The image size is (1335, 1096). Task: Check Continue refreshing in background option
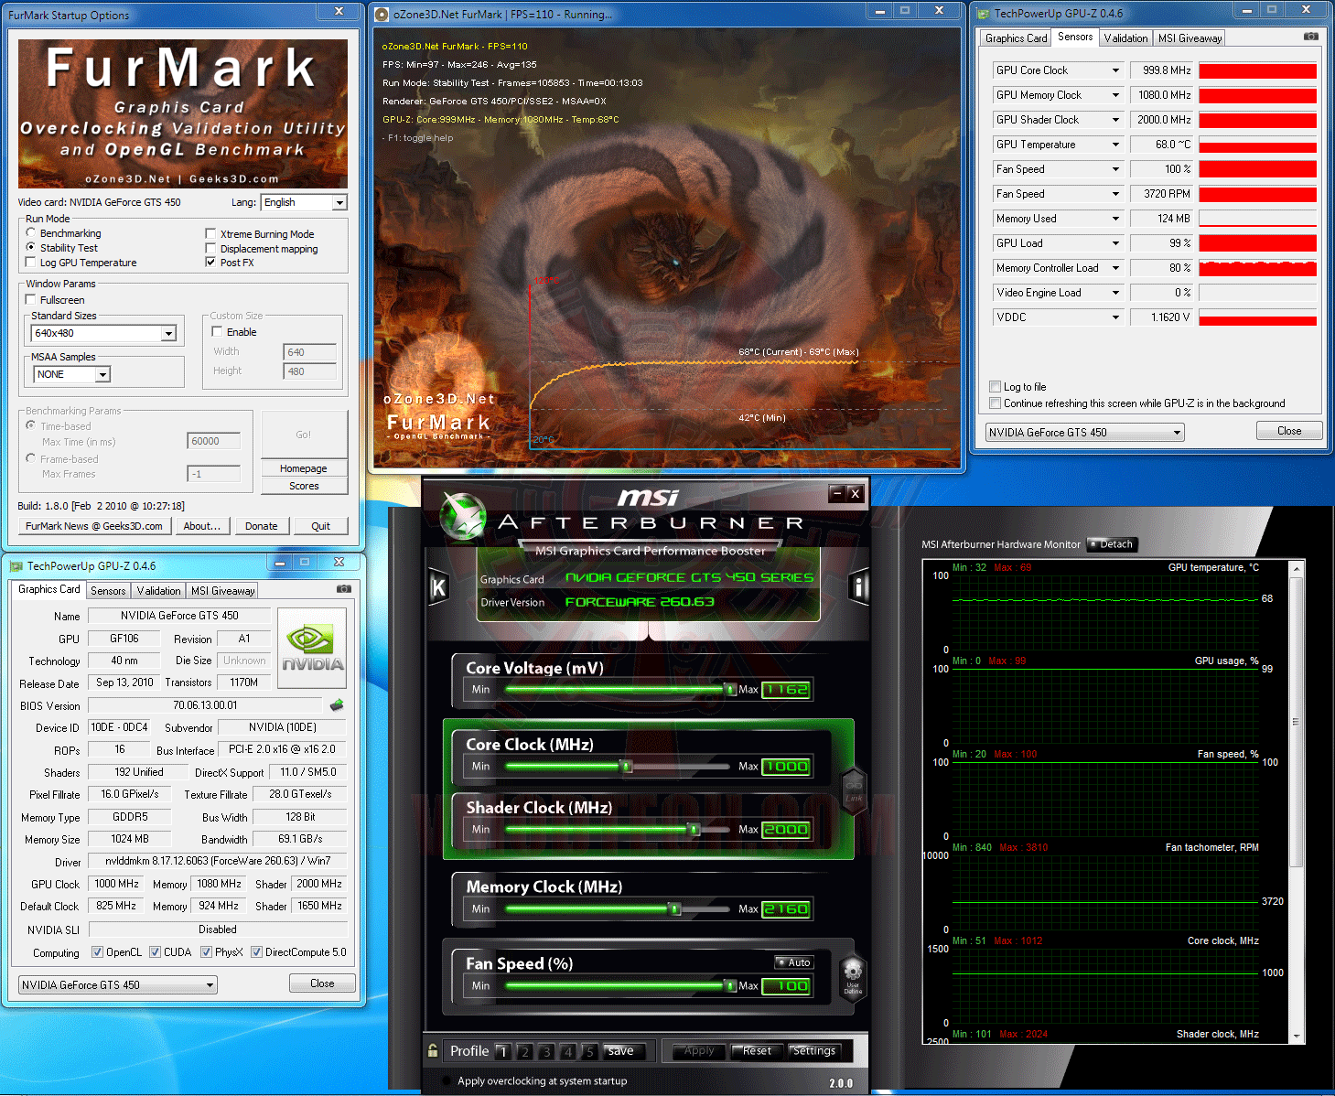[x=996, y=403]
